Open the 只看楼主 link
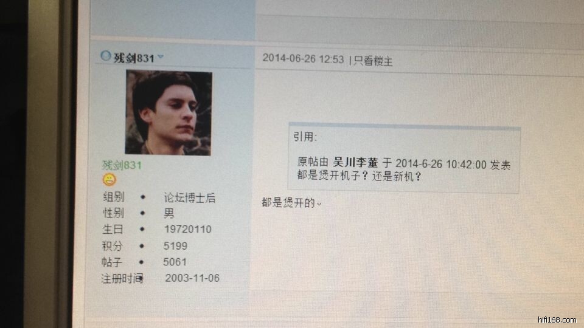 (373, 61)
